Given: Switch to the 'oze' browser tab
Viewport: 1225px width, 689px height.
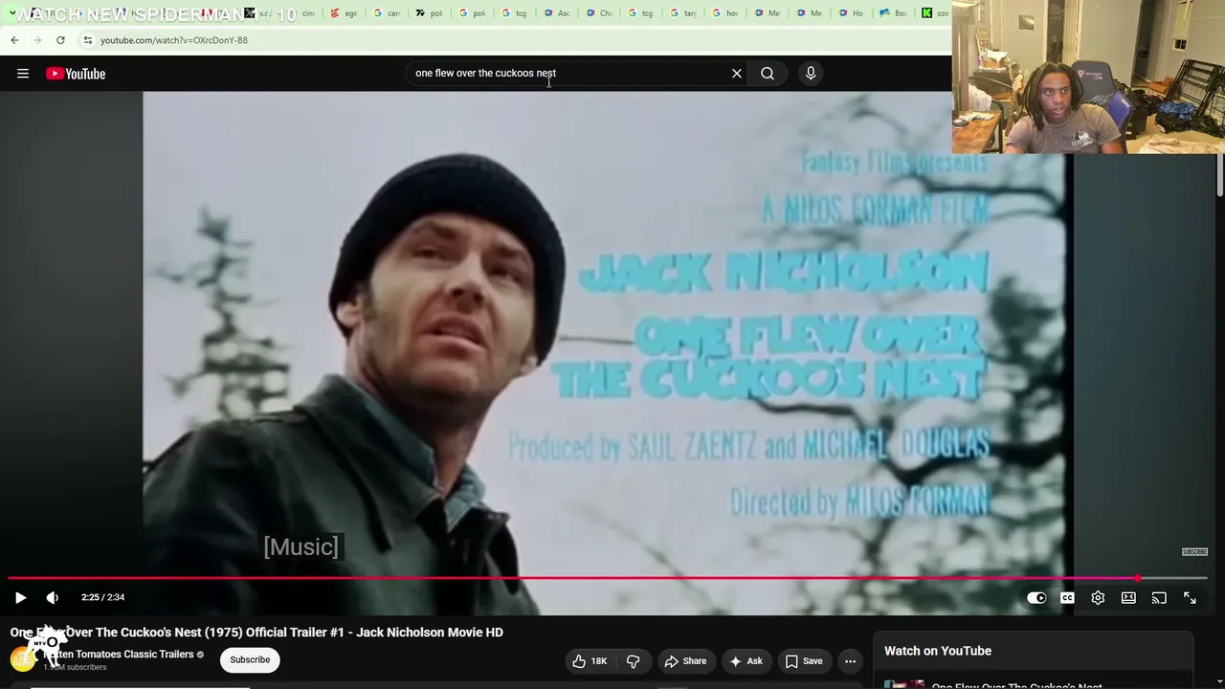Looking at the screenshot, I should click(x=933, y=13).
